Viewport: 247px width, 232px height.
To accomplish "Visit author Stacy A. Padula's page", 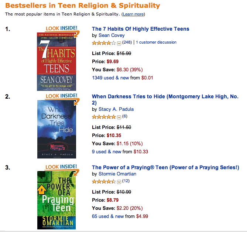I will 115,109.
